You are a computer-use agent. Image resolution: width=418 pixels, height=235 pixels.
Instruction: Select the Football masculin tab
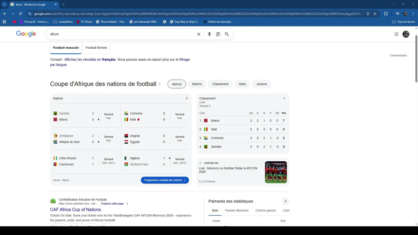[66, 48]
